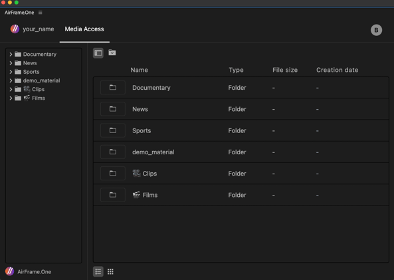The image size is (394, 280).
Task: Sort by the Creation date column header
Action: [338, 70]
